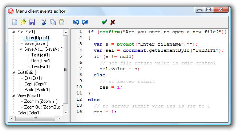This screenshot has width=238, height=131.
Task: Collapse the Edit (Edit1) tree node
Action: click(x=13, y=72)
